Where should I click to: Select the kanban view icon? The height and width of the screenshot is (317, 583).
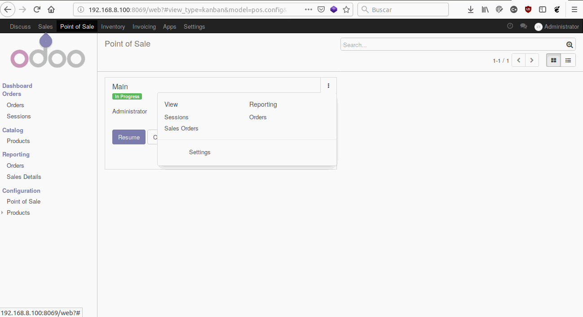[x=553, y=60]
